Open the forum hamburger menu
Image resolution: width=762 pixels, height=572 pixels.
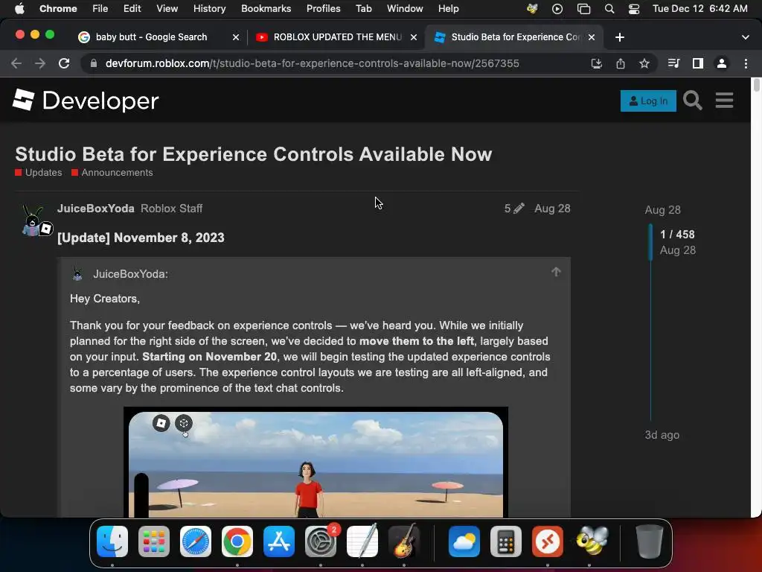(724, 101)
